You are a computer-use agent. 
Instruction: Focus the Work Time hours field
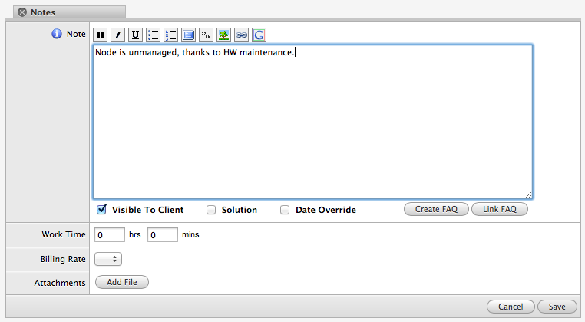point(110,235)
